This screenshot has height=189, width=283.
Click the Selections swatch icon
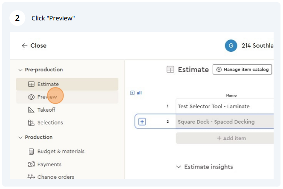tap(31, 123)
